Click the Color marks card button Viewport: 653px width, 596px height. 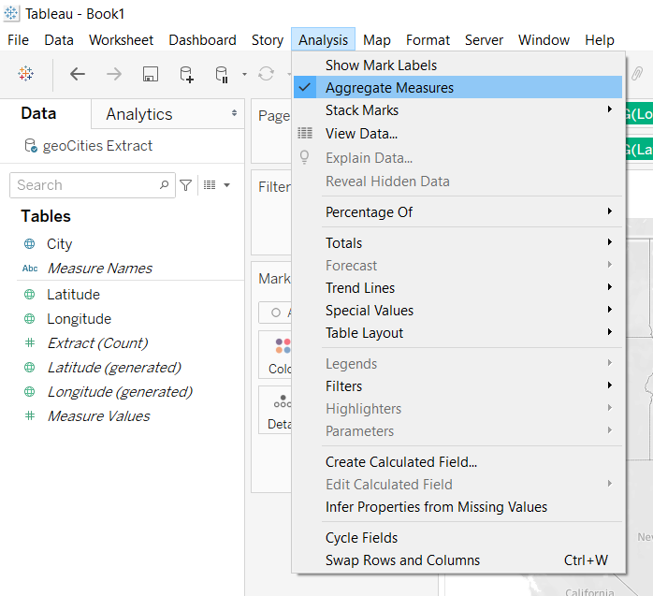click(x=279, y=356)
